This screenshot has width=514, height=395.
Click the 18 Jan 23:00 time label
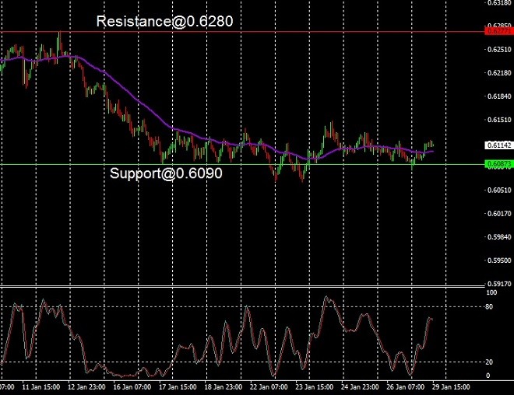pos(224,387)
